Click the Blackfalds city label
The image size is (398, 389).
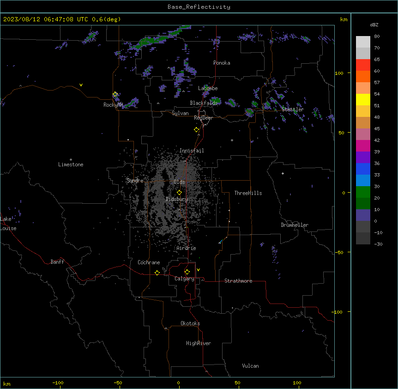(204, 103)
